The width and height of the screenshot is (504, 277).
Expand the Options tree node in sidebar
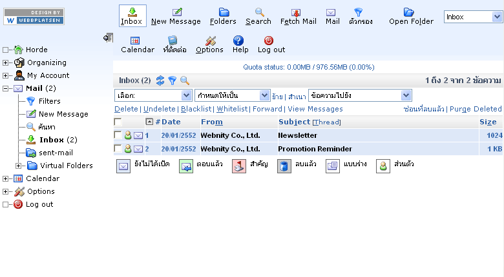pos(5,192)
